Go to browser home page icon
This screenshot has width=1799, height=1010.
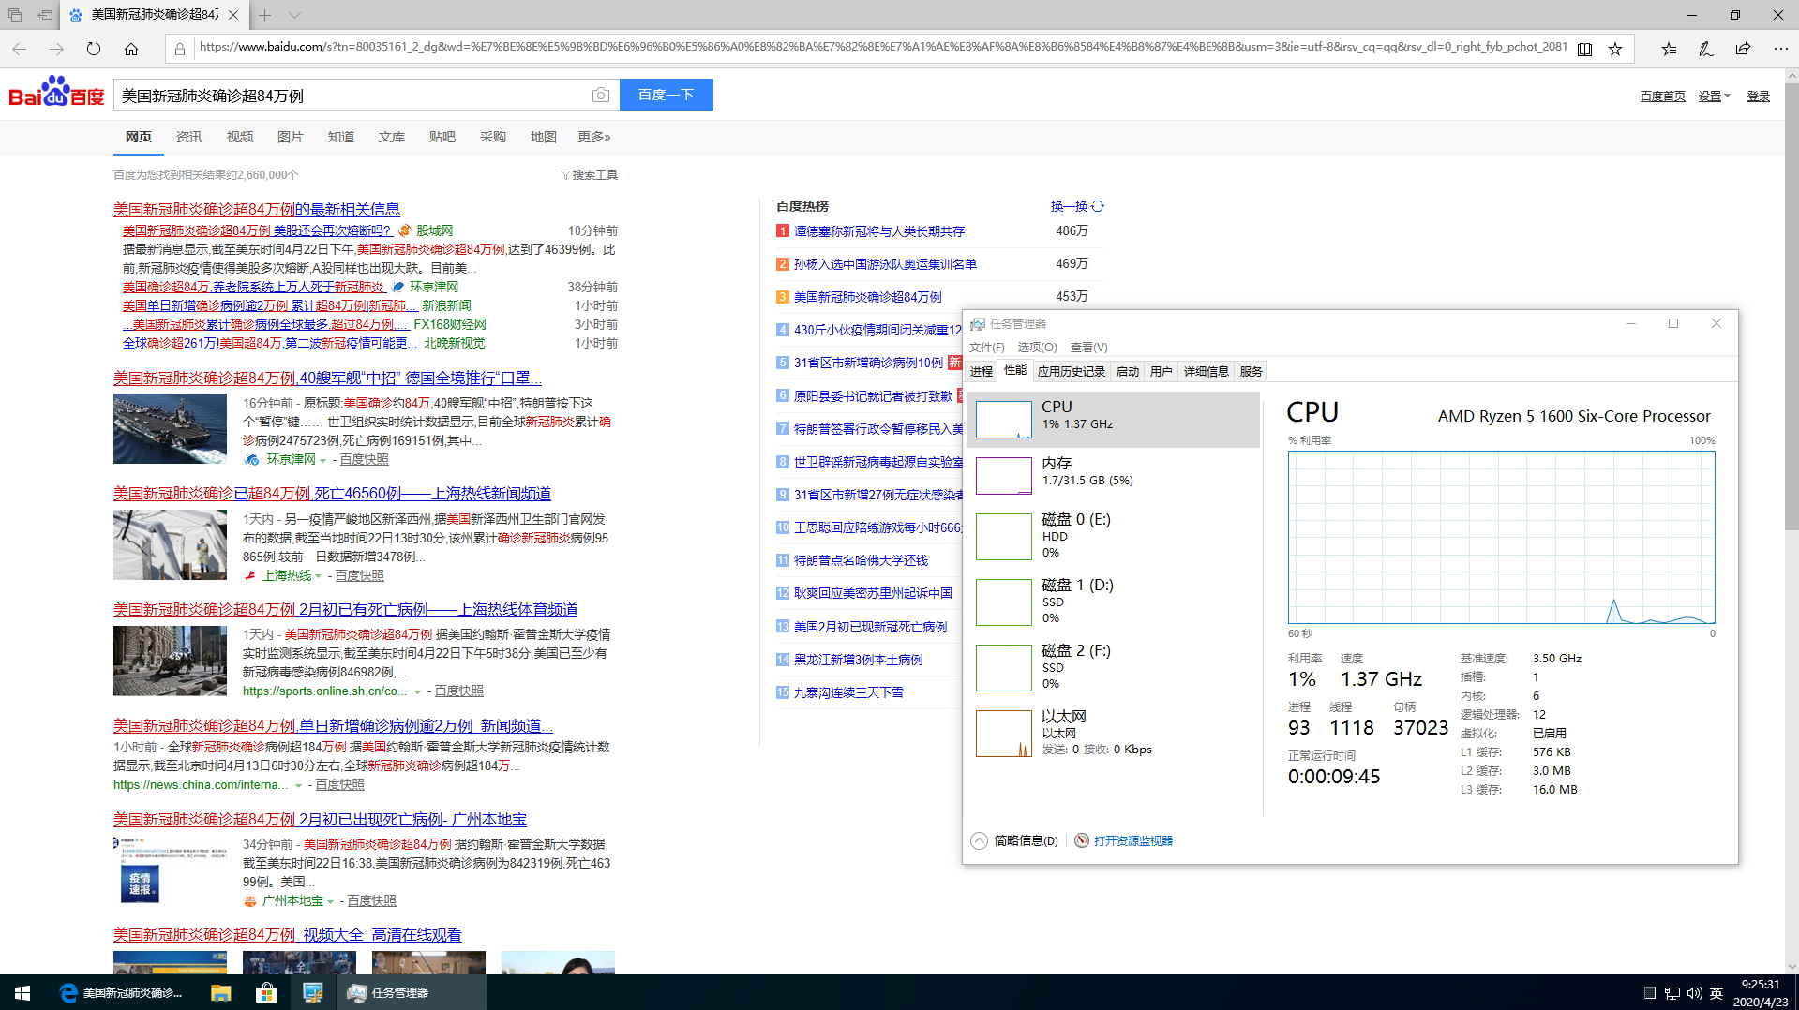tap(131, 49)
